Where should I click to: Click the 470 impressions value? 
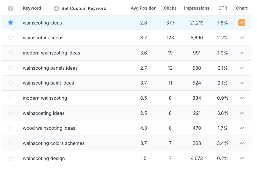[197, 128]
